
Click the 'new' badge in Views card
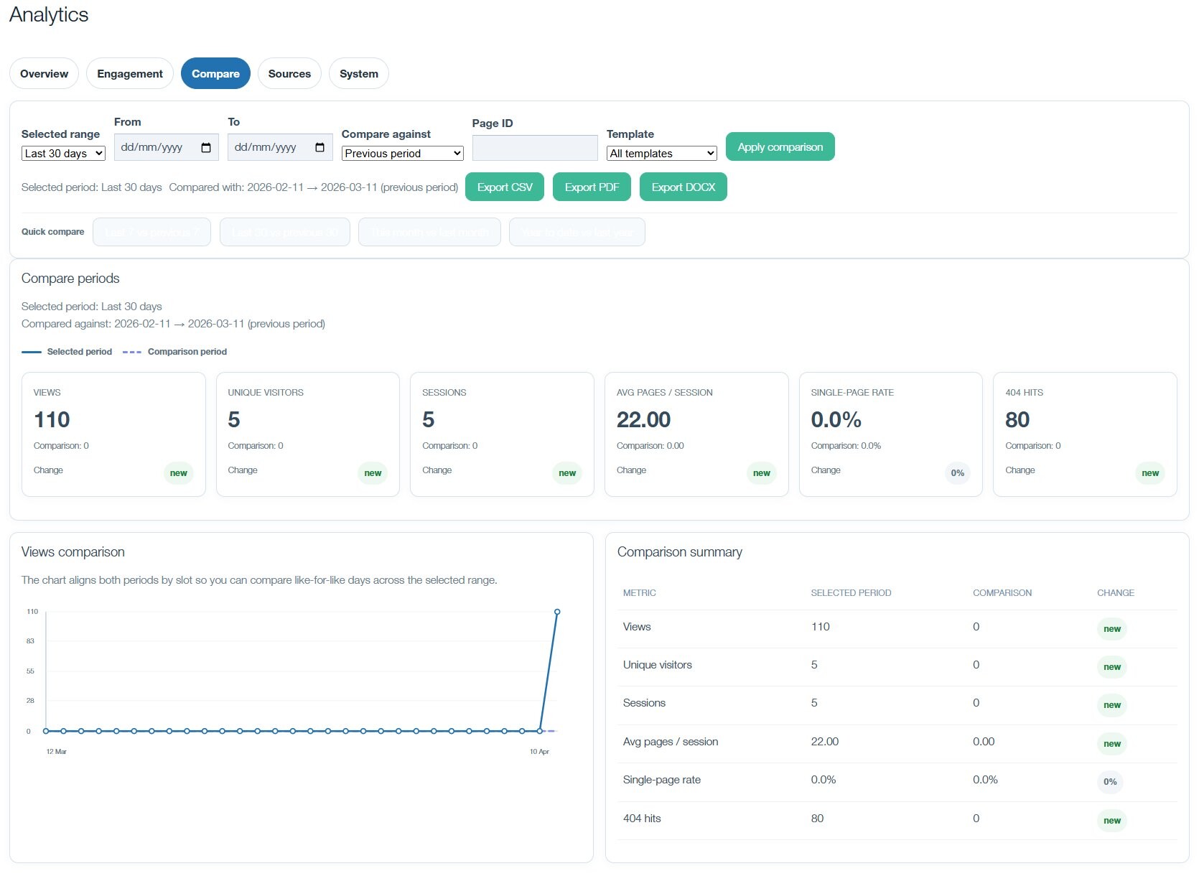[x=178, y=473]
